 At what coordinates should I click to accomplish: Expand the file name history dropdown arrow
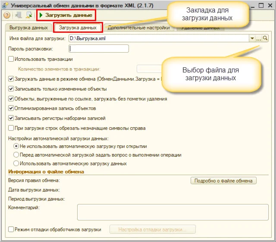[252, 38]
